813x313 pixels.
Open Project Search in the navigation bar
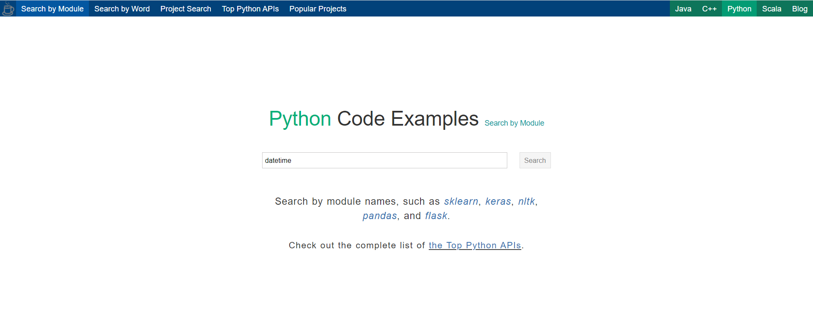click(x=185, y=9)
